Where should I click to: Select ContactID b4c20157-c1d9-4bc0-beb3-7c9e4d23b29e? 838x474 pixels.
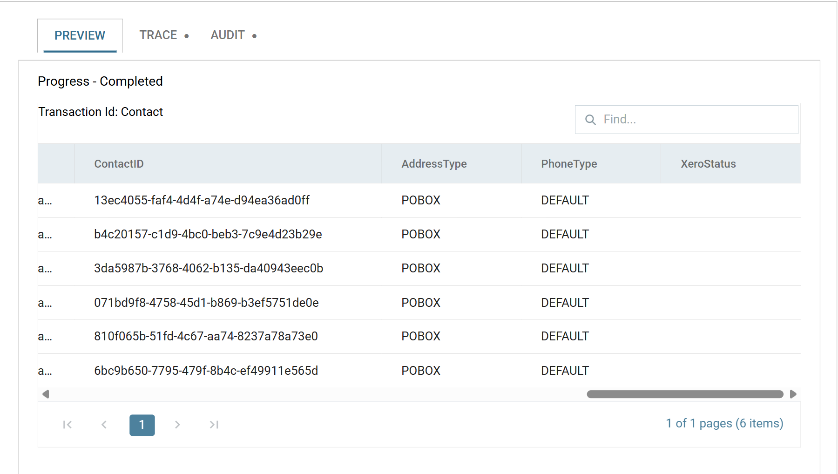[208, 234]
